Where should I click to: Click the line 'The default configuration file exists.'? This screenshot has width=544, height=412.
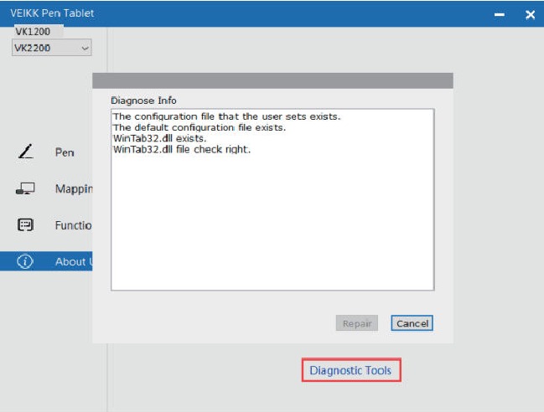199,127
